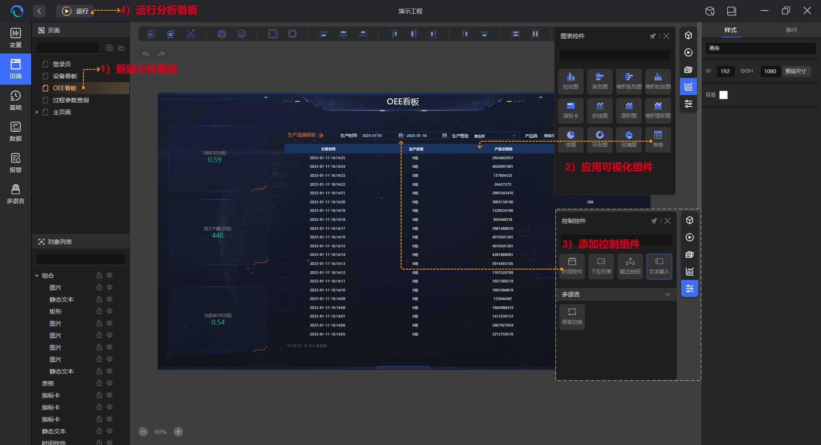Toggle visibility of the 表格 object
Image resolution: width=821 pixels, height=445 pixels.
pos(109,383)
